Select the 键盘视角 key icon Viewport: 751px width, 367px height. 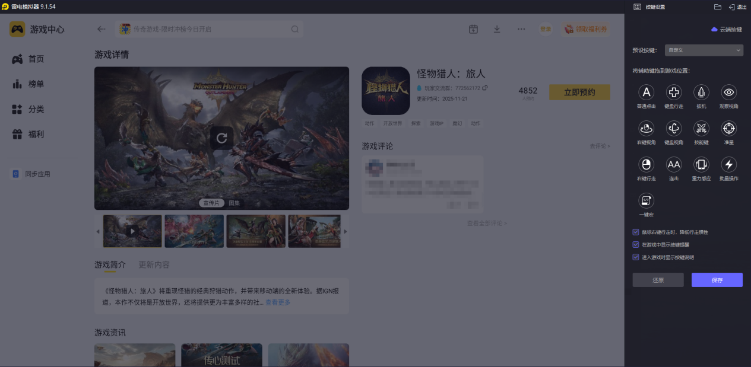674,128
